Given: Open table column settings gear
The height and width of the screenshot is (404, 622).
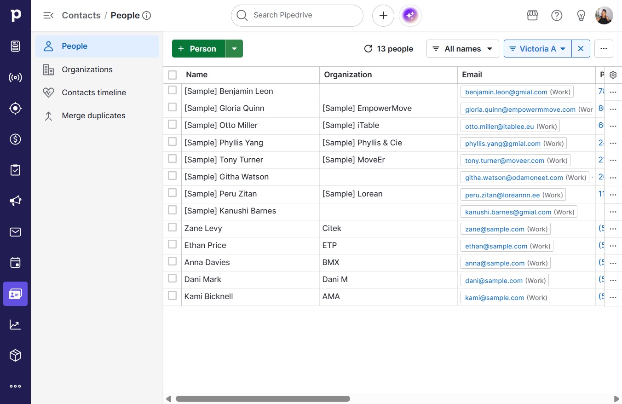Looking at the screenshot, I should point(613,75).
